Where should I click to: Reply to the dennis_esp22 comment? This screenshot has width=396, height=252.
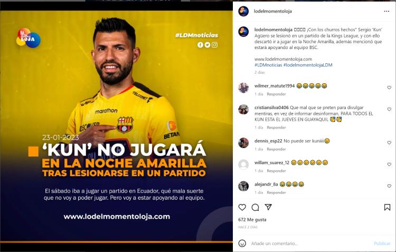pos(276,149)
